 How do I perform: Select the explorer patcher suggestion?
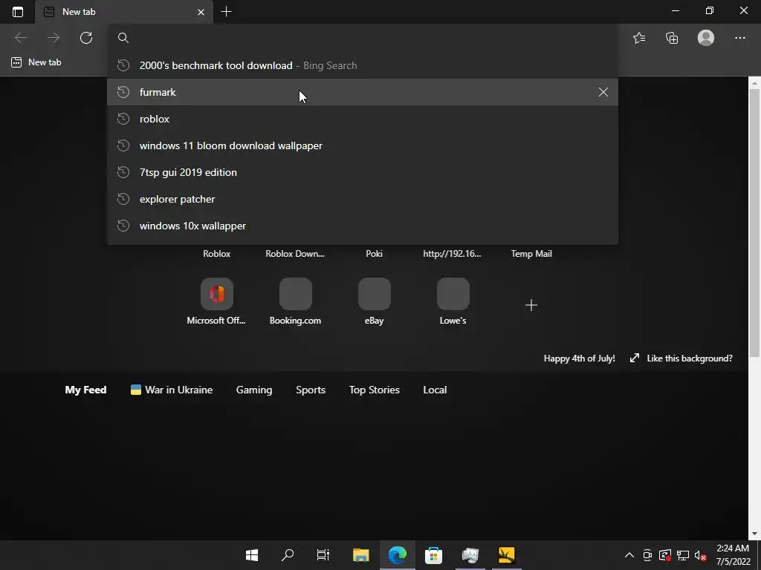[x=363, y=199]
